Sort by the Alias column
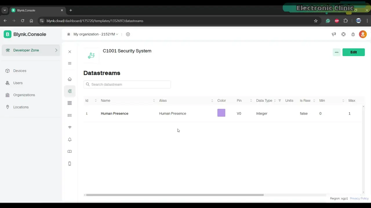The image size is (371, 208). pyautogui.click(x=212, y=101)
